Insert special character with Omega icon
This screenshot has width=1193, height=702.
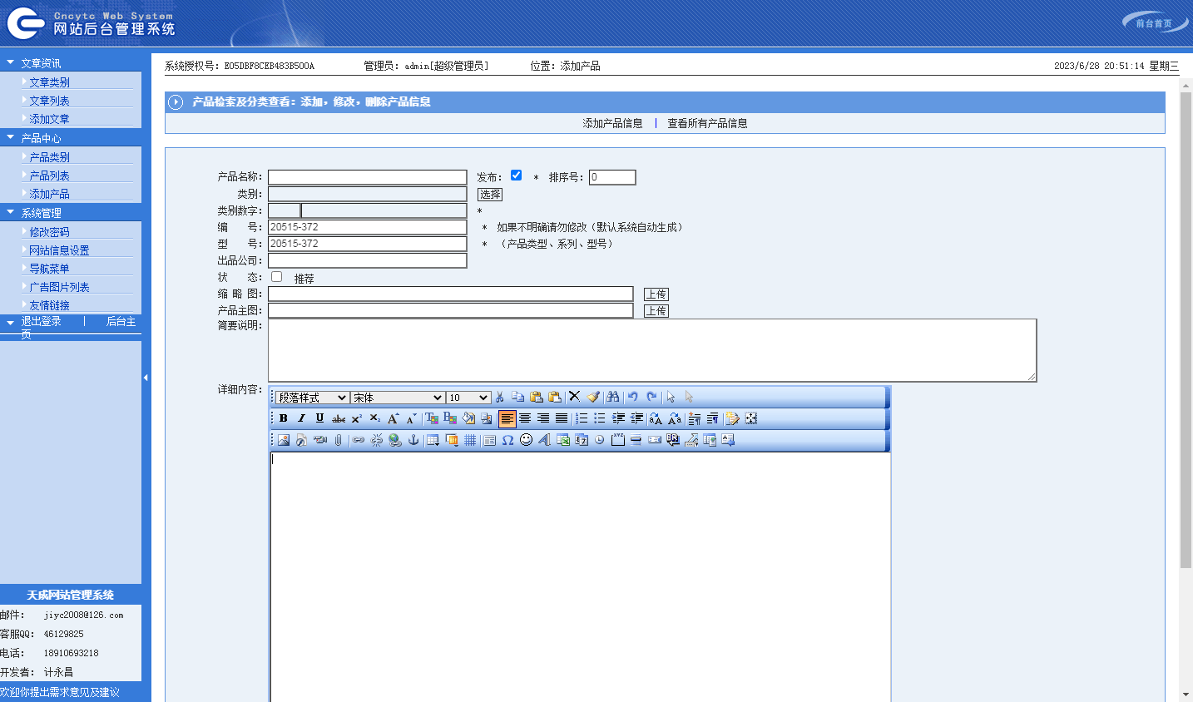(x=507, y=440)
